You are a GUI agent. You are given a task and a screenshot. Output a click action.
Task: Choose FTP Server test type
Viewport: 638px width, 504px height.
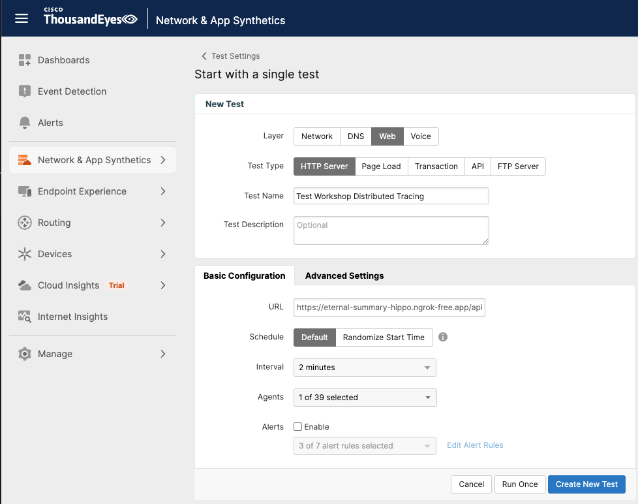pyautogui.click(x=518, y=166)
